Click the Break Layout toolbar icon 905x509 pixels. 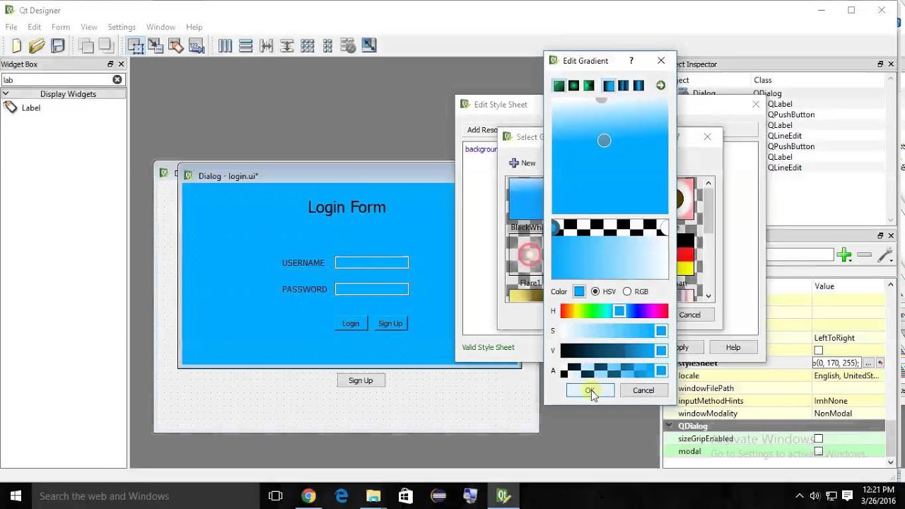coord(348,46)
